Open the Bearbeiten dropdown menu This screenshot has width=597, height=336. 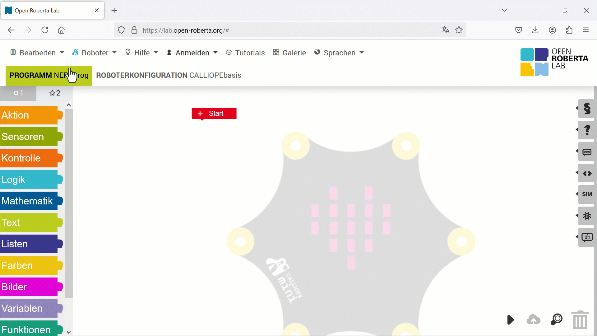37,53
